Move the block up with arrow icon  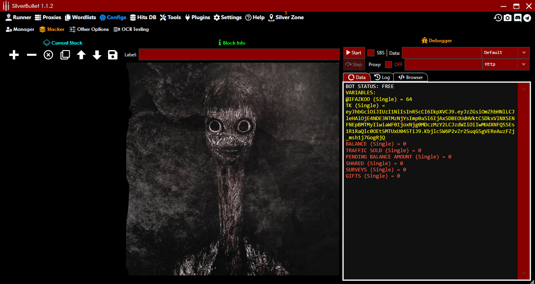[x=81, y=55]
